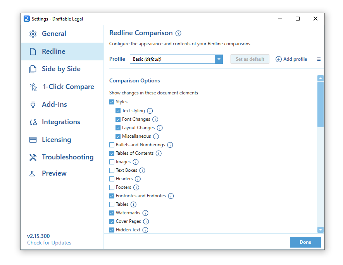Click the Done button
Viewport: 343px width, 265px height.
coord(305,242)
